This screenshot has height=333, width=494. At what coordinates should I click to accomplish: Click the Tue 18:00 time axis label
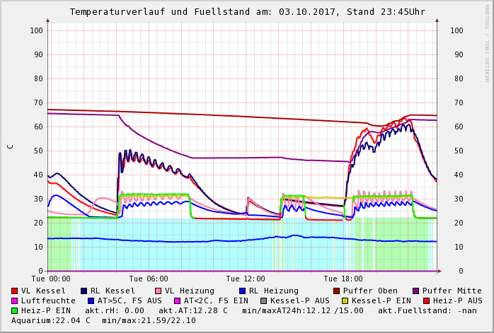(343, 279)
